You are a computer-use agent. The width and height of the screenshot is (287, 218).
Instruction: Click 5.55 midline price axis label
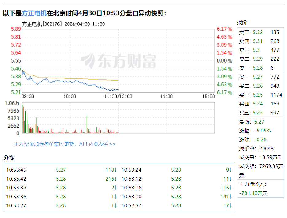[x=16, y=61]
